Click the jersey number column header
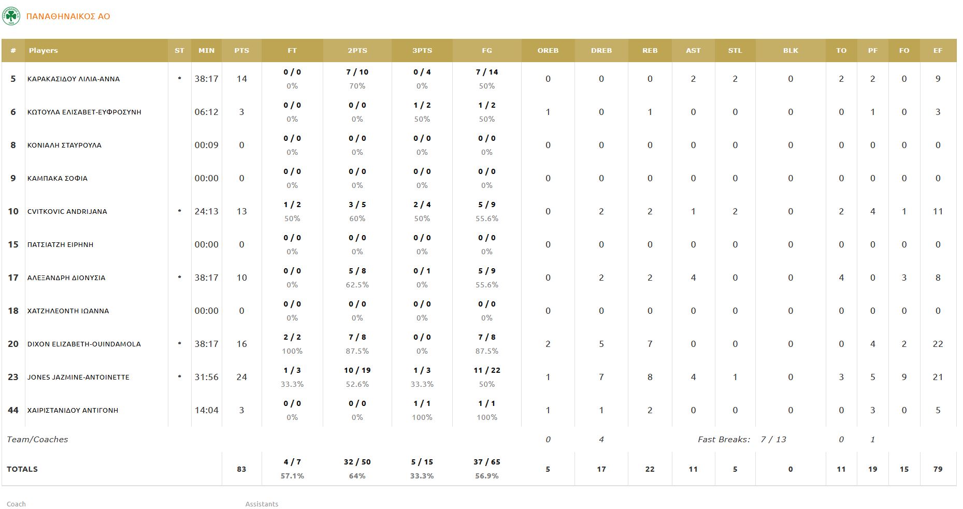 click(x=13, y=51)
